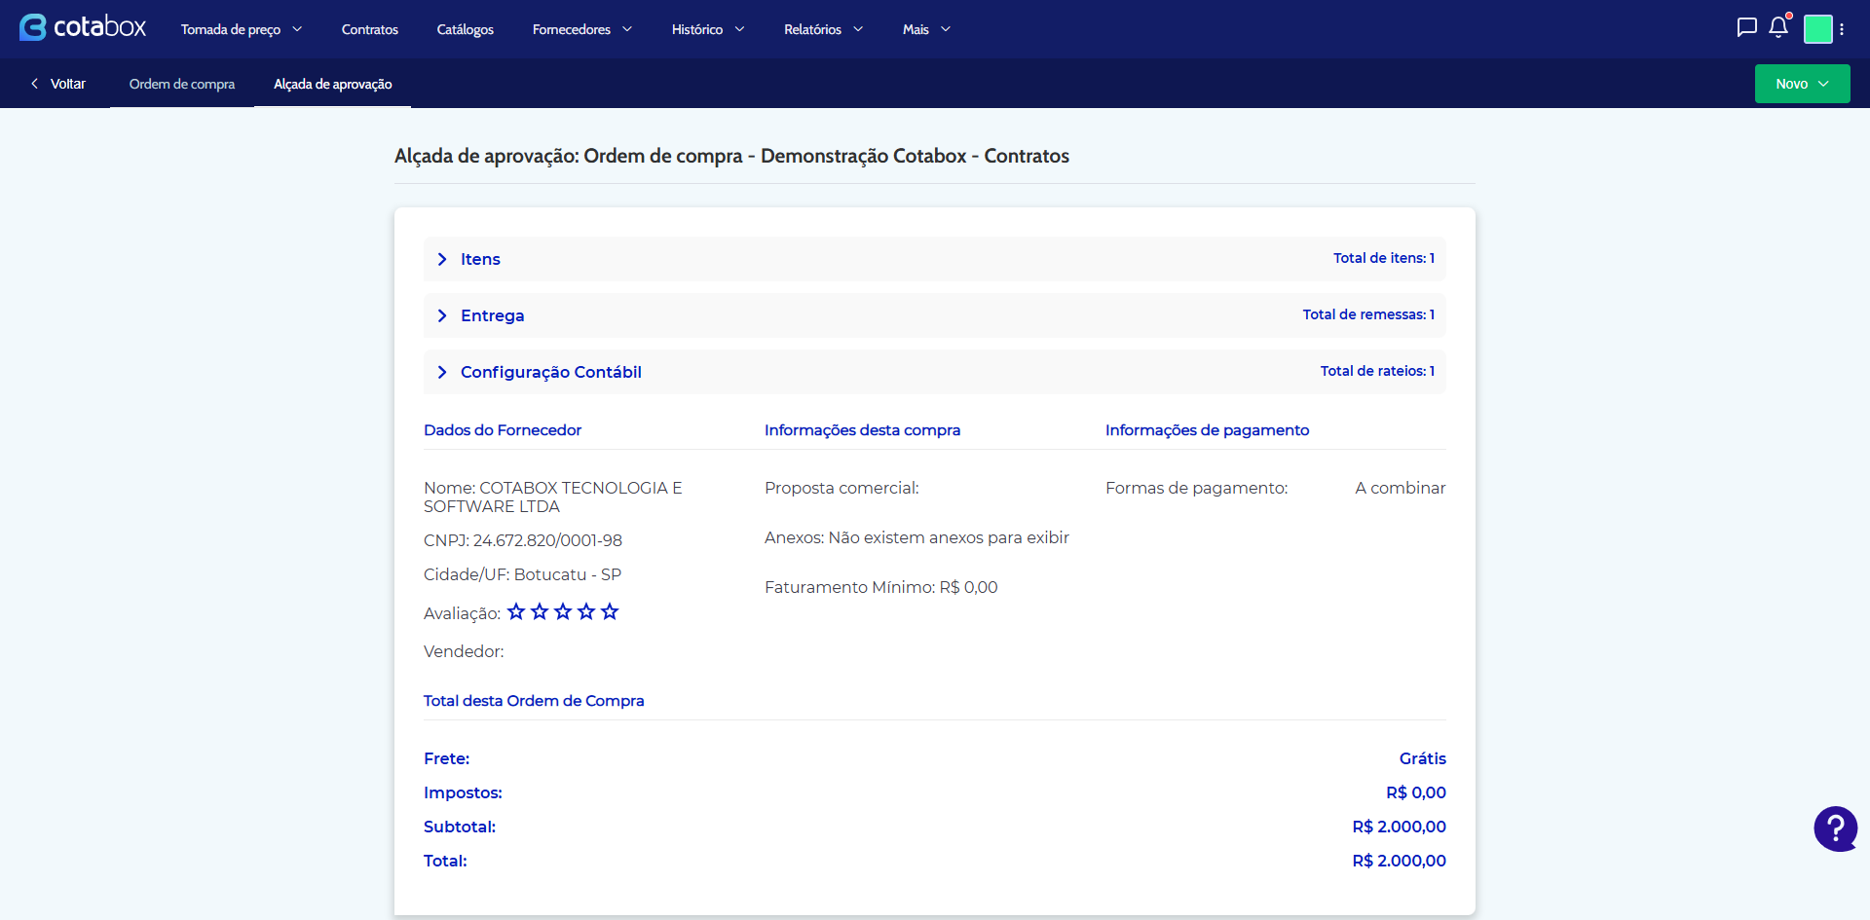Click the Impostos value R$ 0,00

(1415, 792)
